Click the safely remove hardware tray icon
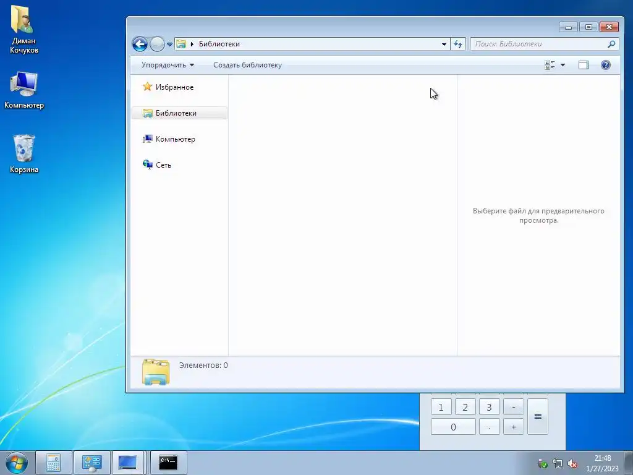Image resolution: width=633 pixels, height=475 pixels. coord(542,464)
